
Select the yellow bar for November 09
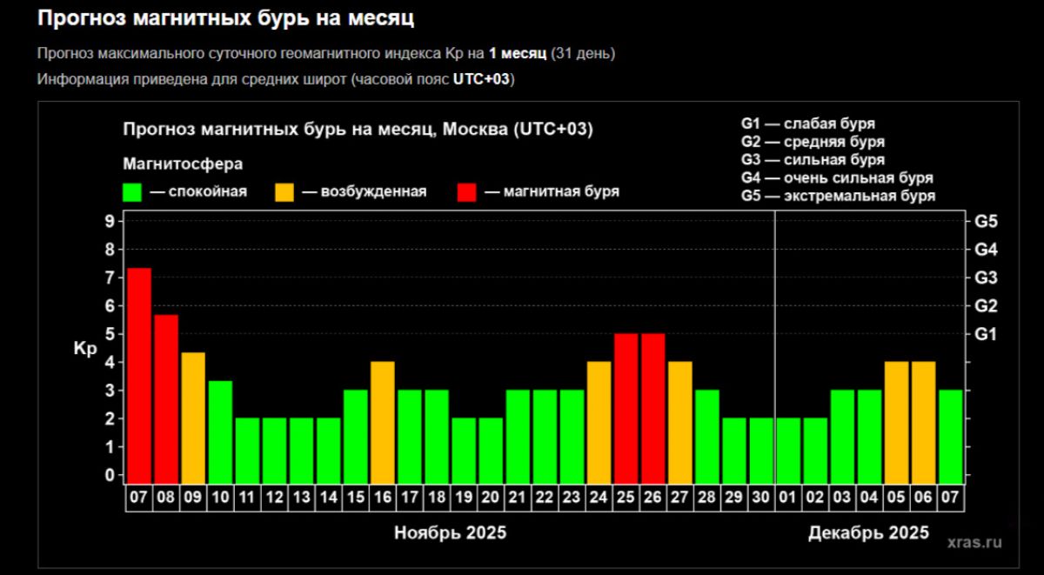193,417
